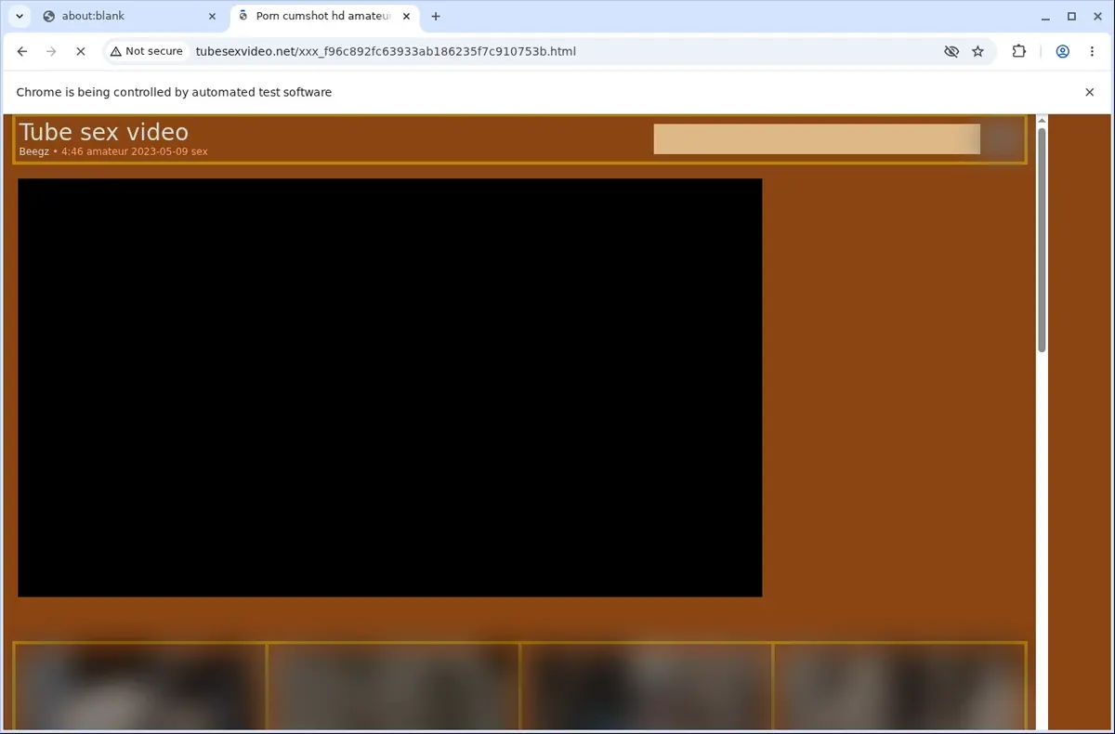Open the Extensions puzzle icon
Image resolution: width=1115 pixels, height=734 pixels.
click(x=1019, y=51)
